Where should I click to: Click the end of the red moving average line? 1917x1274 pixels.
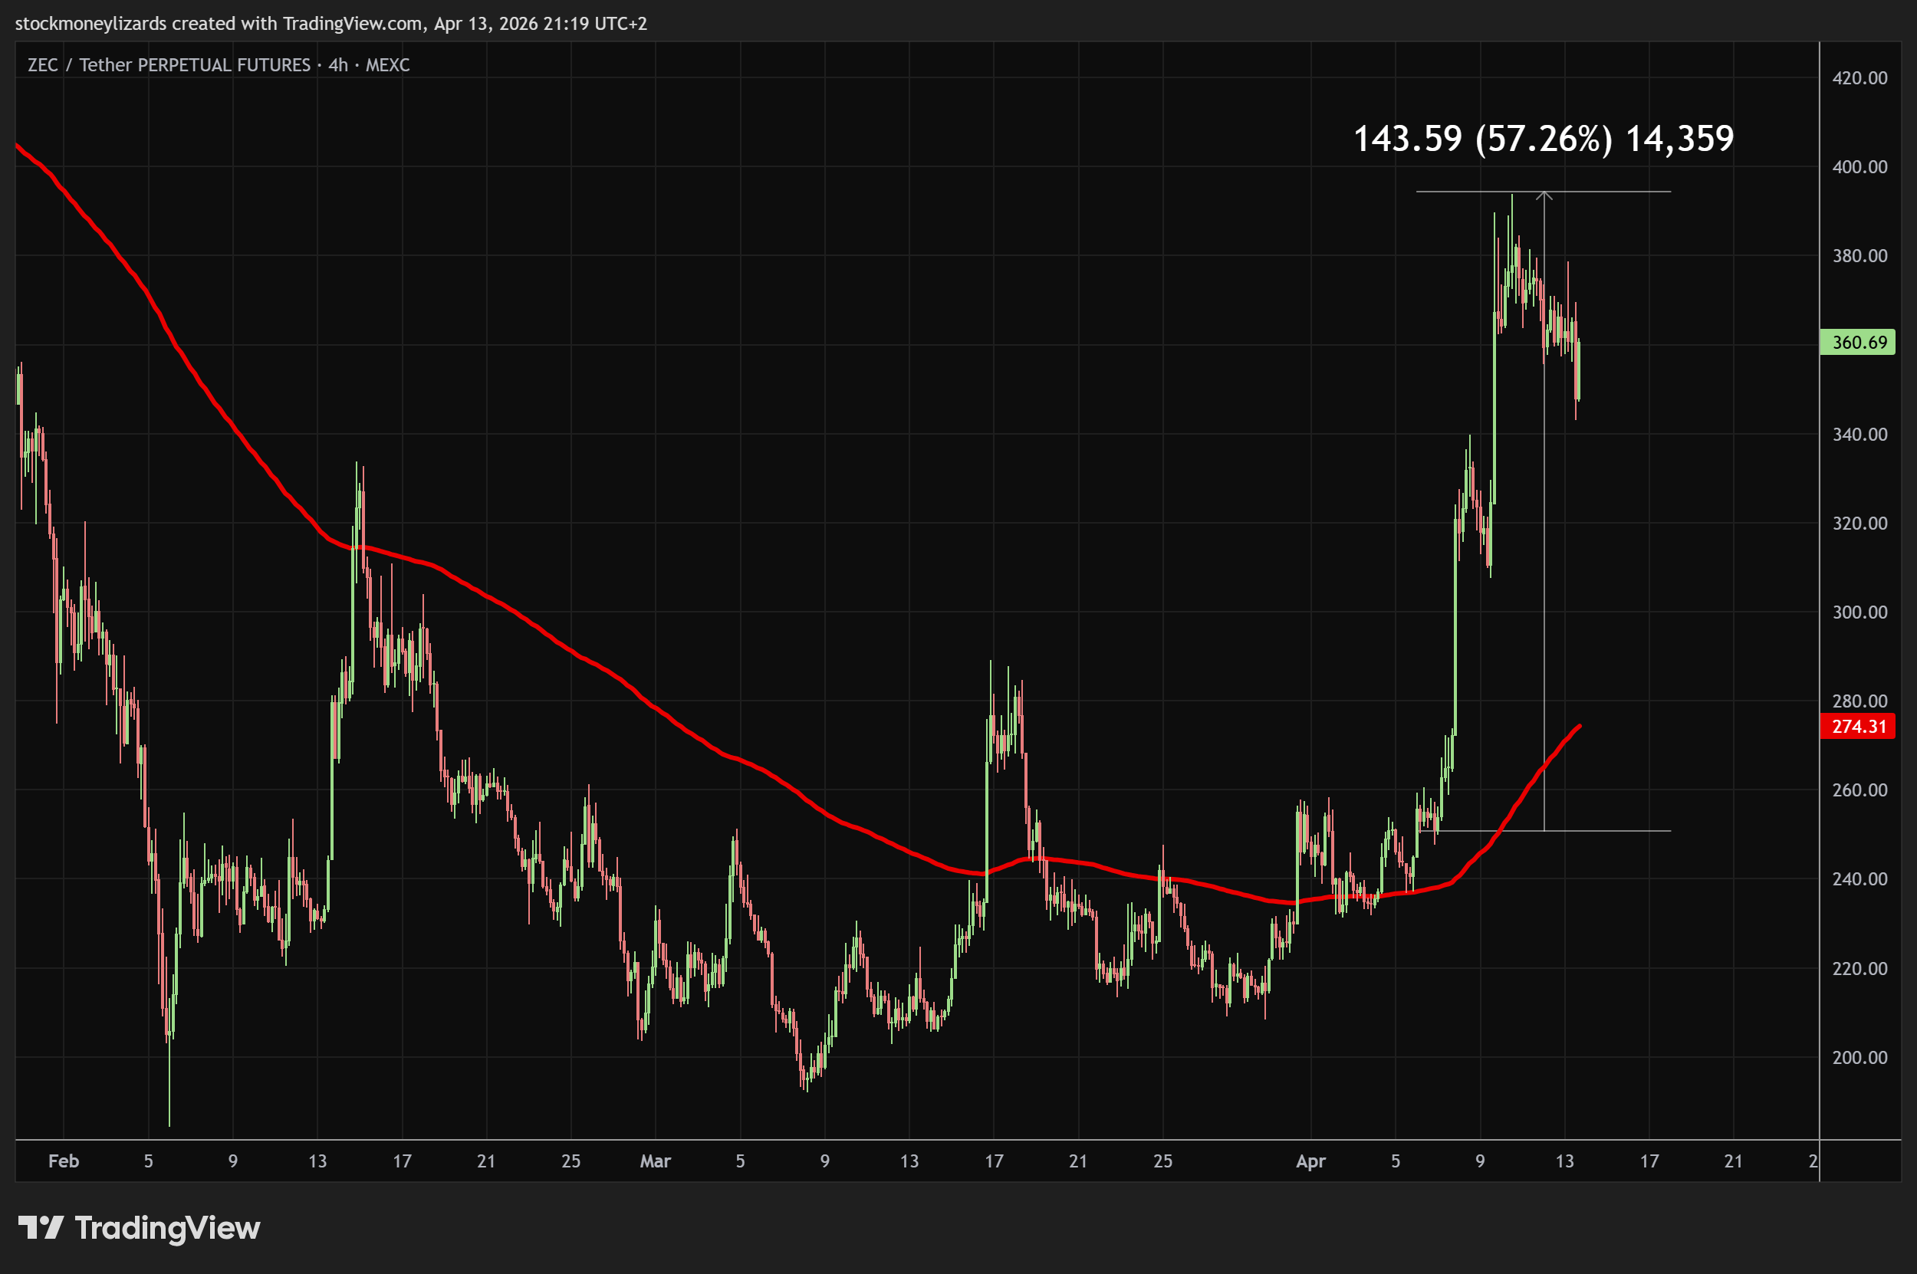point(1579,726)
